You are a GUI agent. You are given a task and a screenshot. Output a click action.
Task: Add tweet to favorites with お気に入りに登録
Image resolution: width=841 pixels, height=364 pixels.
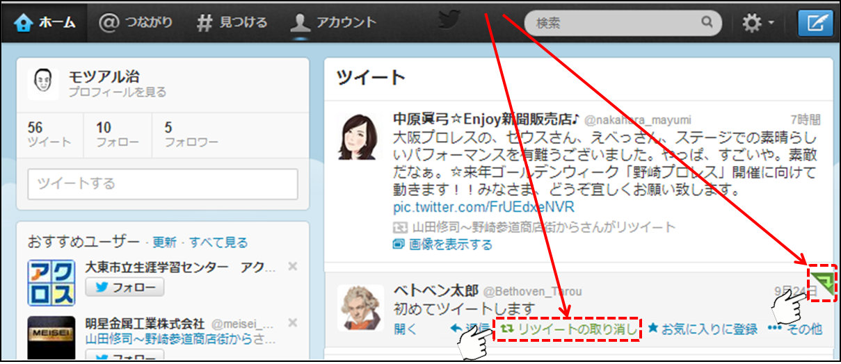click(x=703, y=329)
